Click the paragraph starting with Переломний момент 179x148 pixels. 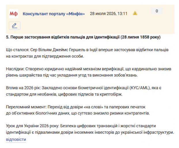[78, 110]
